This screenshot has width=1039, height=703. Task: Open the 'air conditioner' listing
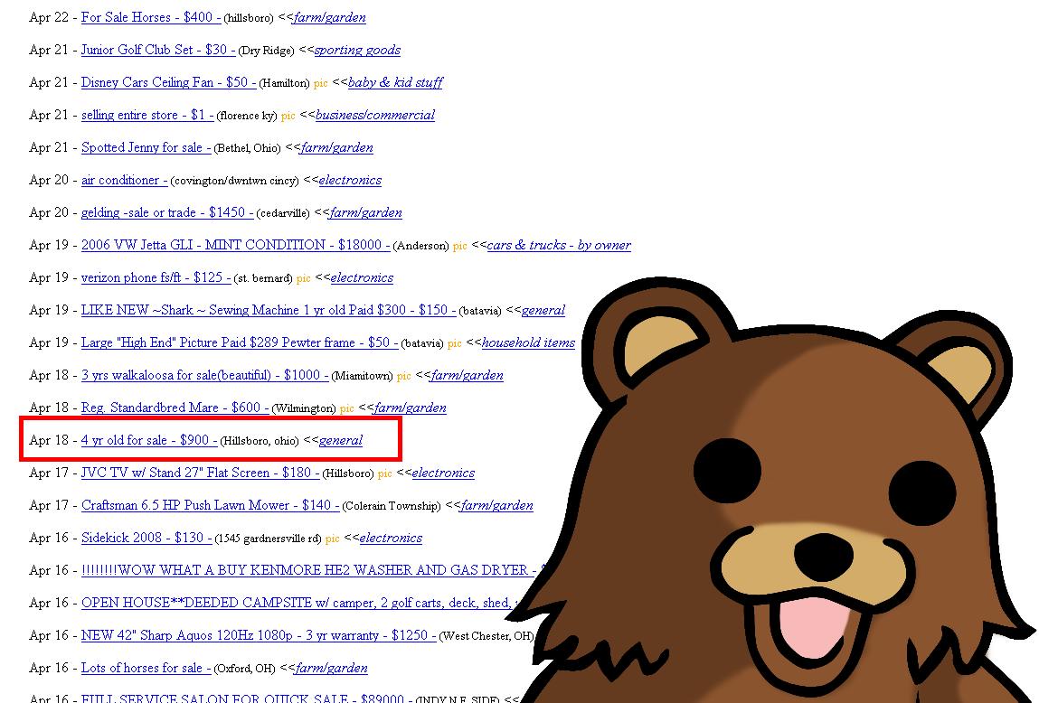[x=124, y=180]
